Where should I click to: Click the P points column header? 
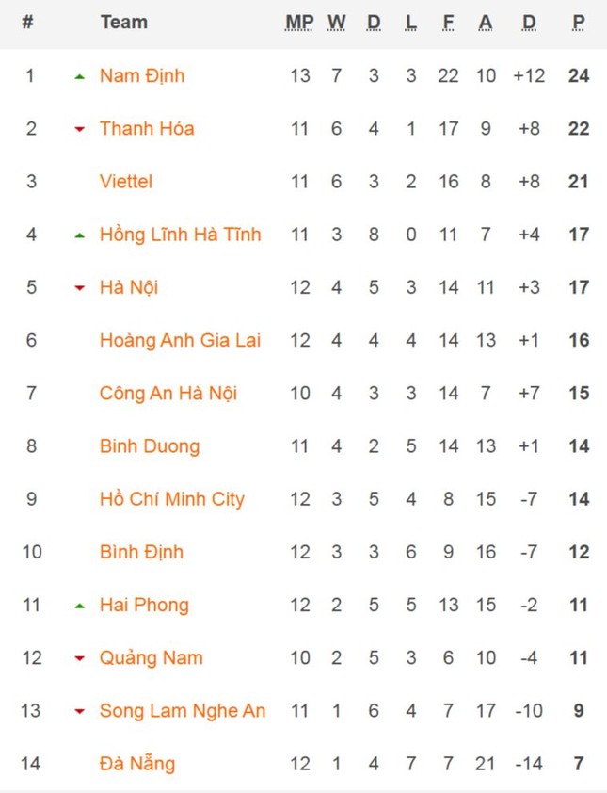[x=579, y=23]
